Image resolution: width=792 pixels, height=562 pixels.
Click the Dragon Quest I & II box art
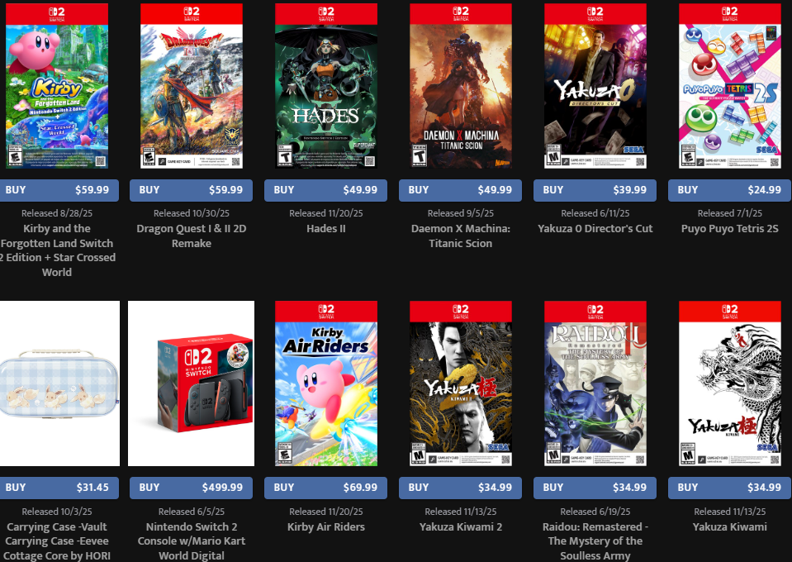(x=192, y=86)
